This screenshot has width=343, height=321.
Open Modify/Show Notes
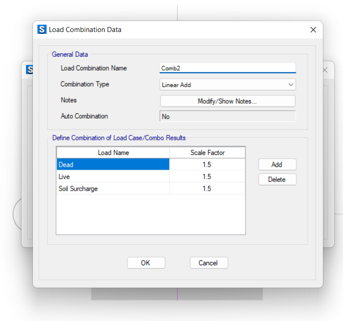[227, 101]
